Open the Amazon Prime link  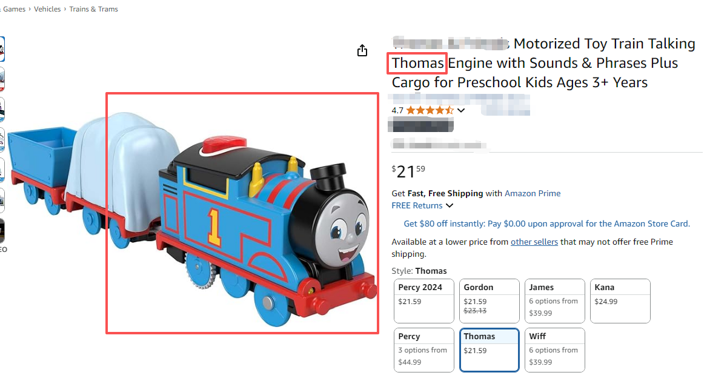(533, 194)
